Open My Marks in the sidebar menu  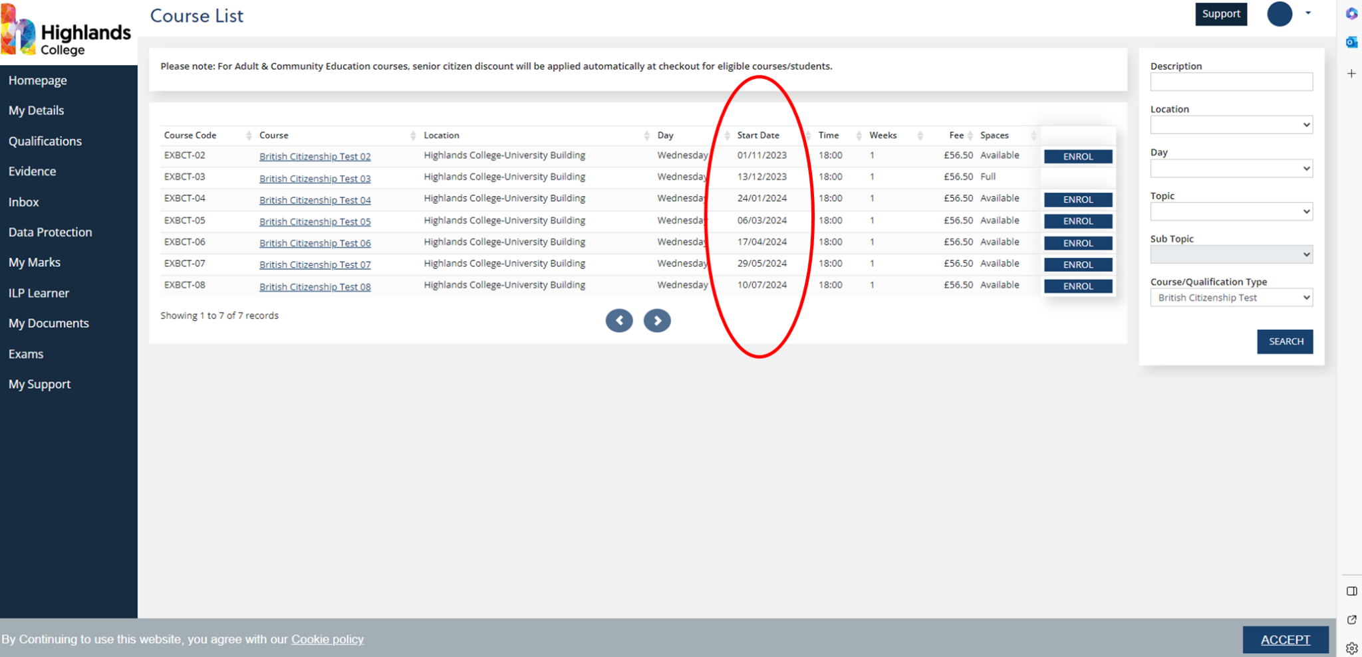click(35, 262)
